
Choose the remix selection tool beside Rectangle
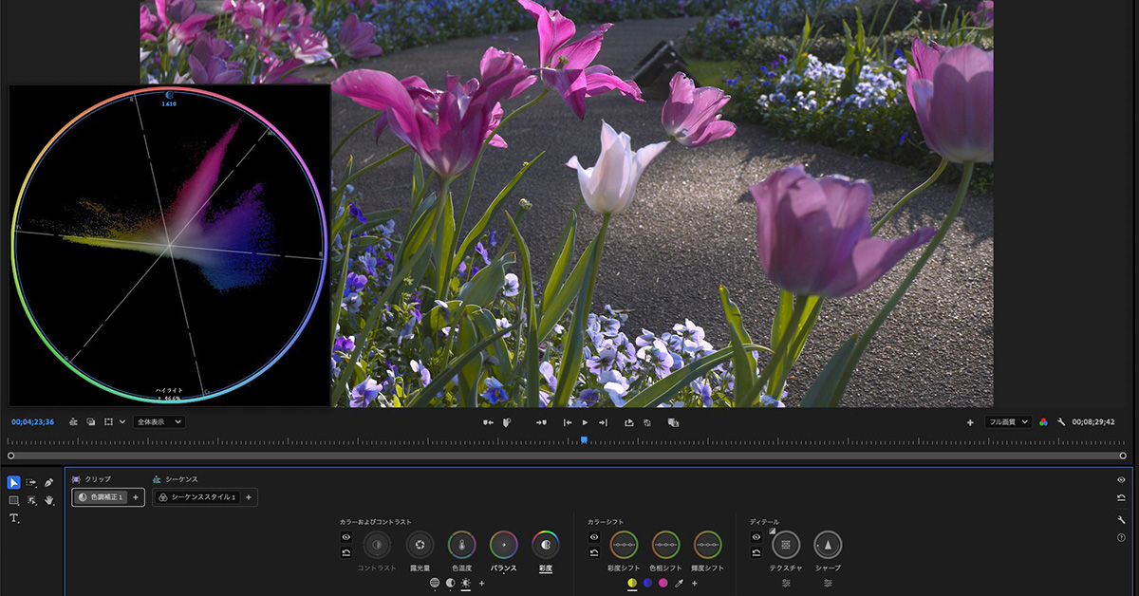click(31, 500)
